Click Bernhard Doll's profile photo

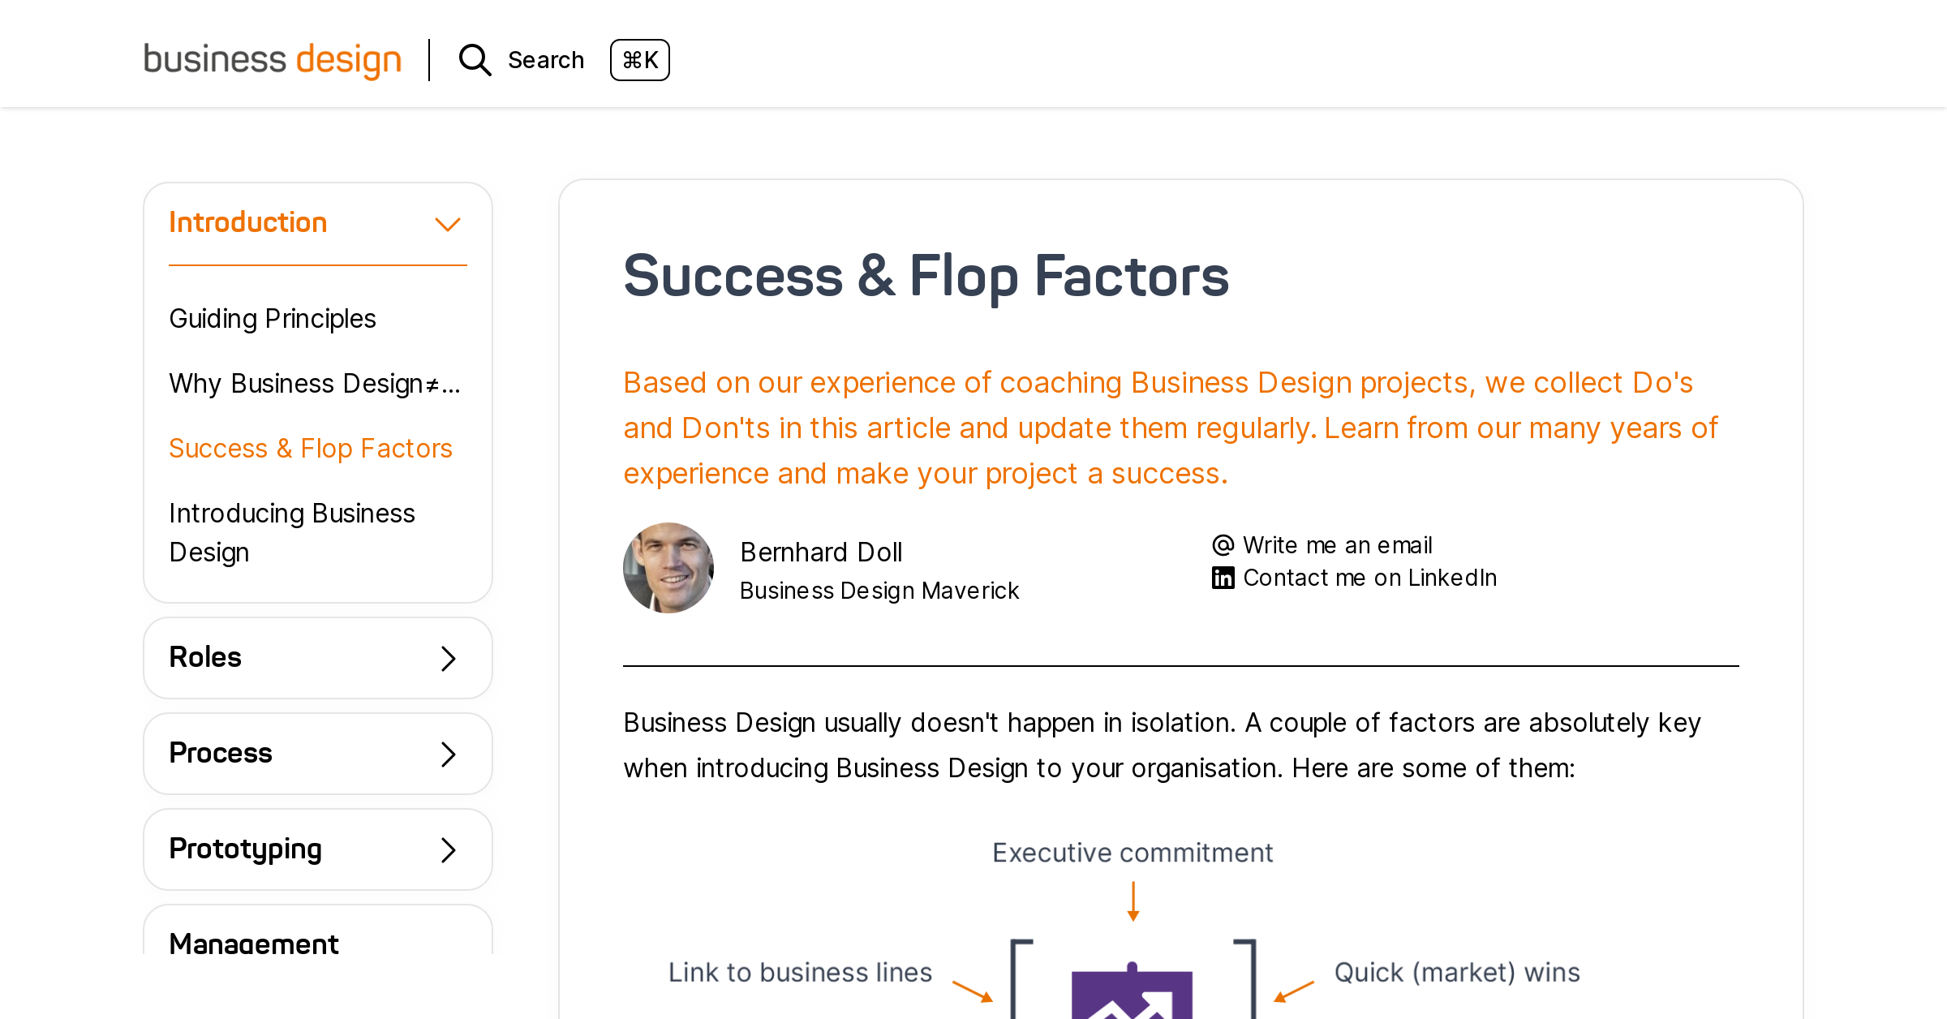pos(668,567)
